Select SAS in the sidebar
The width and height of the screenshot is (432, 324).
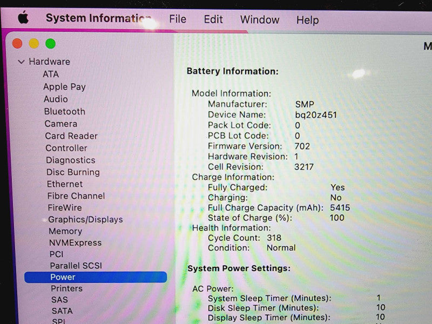click(x=59, y=300)
